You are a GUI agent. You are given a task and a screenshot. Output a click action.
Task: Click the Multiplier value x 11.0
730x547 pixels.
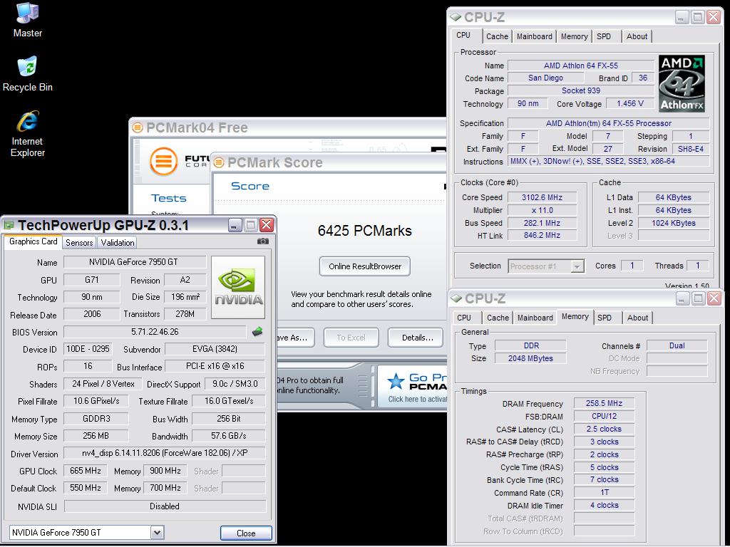(x=542, y=210)
